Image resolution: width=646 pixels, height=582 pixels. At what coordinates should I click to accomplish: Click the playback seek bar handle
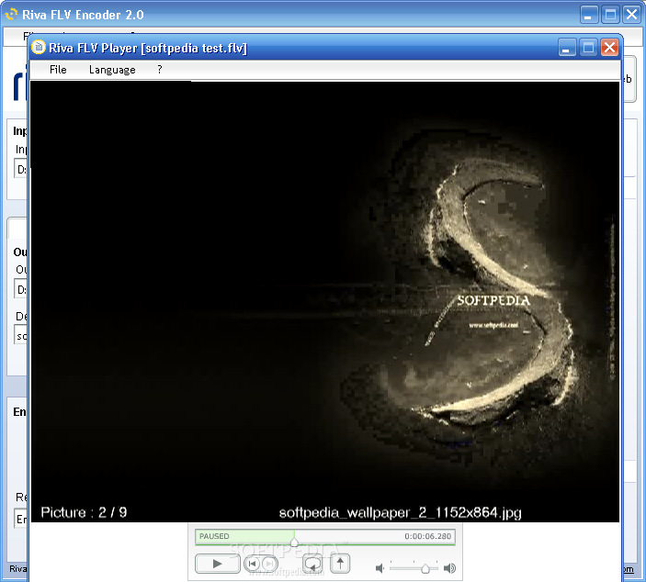pos(294,543)
